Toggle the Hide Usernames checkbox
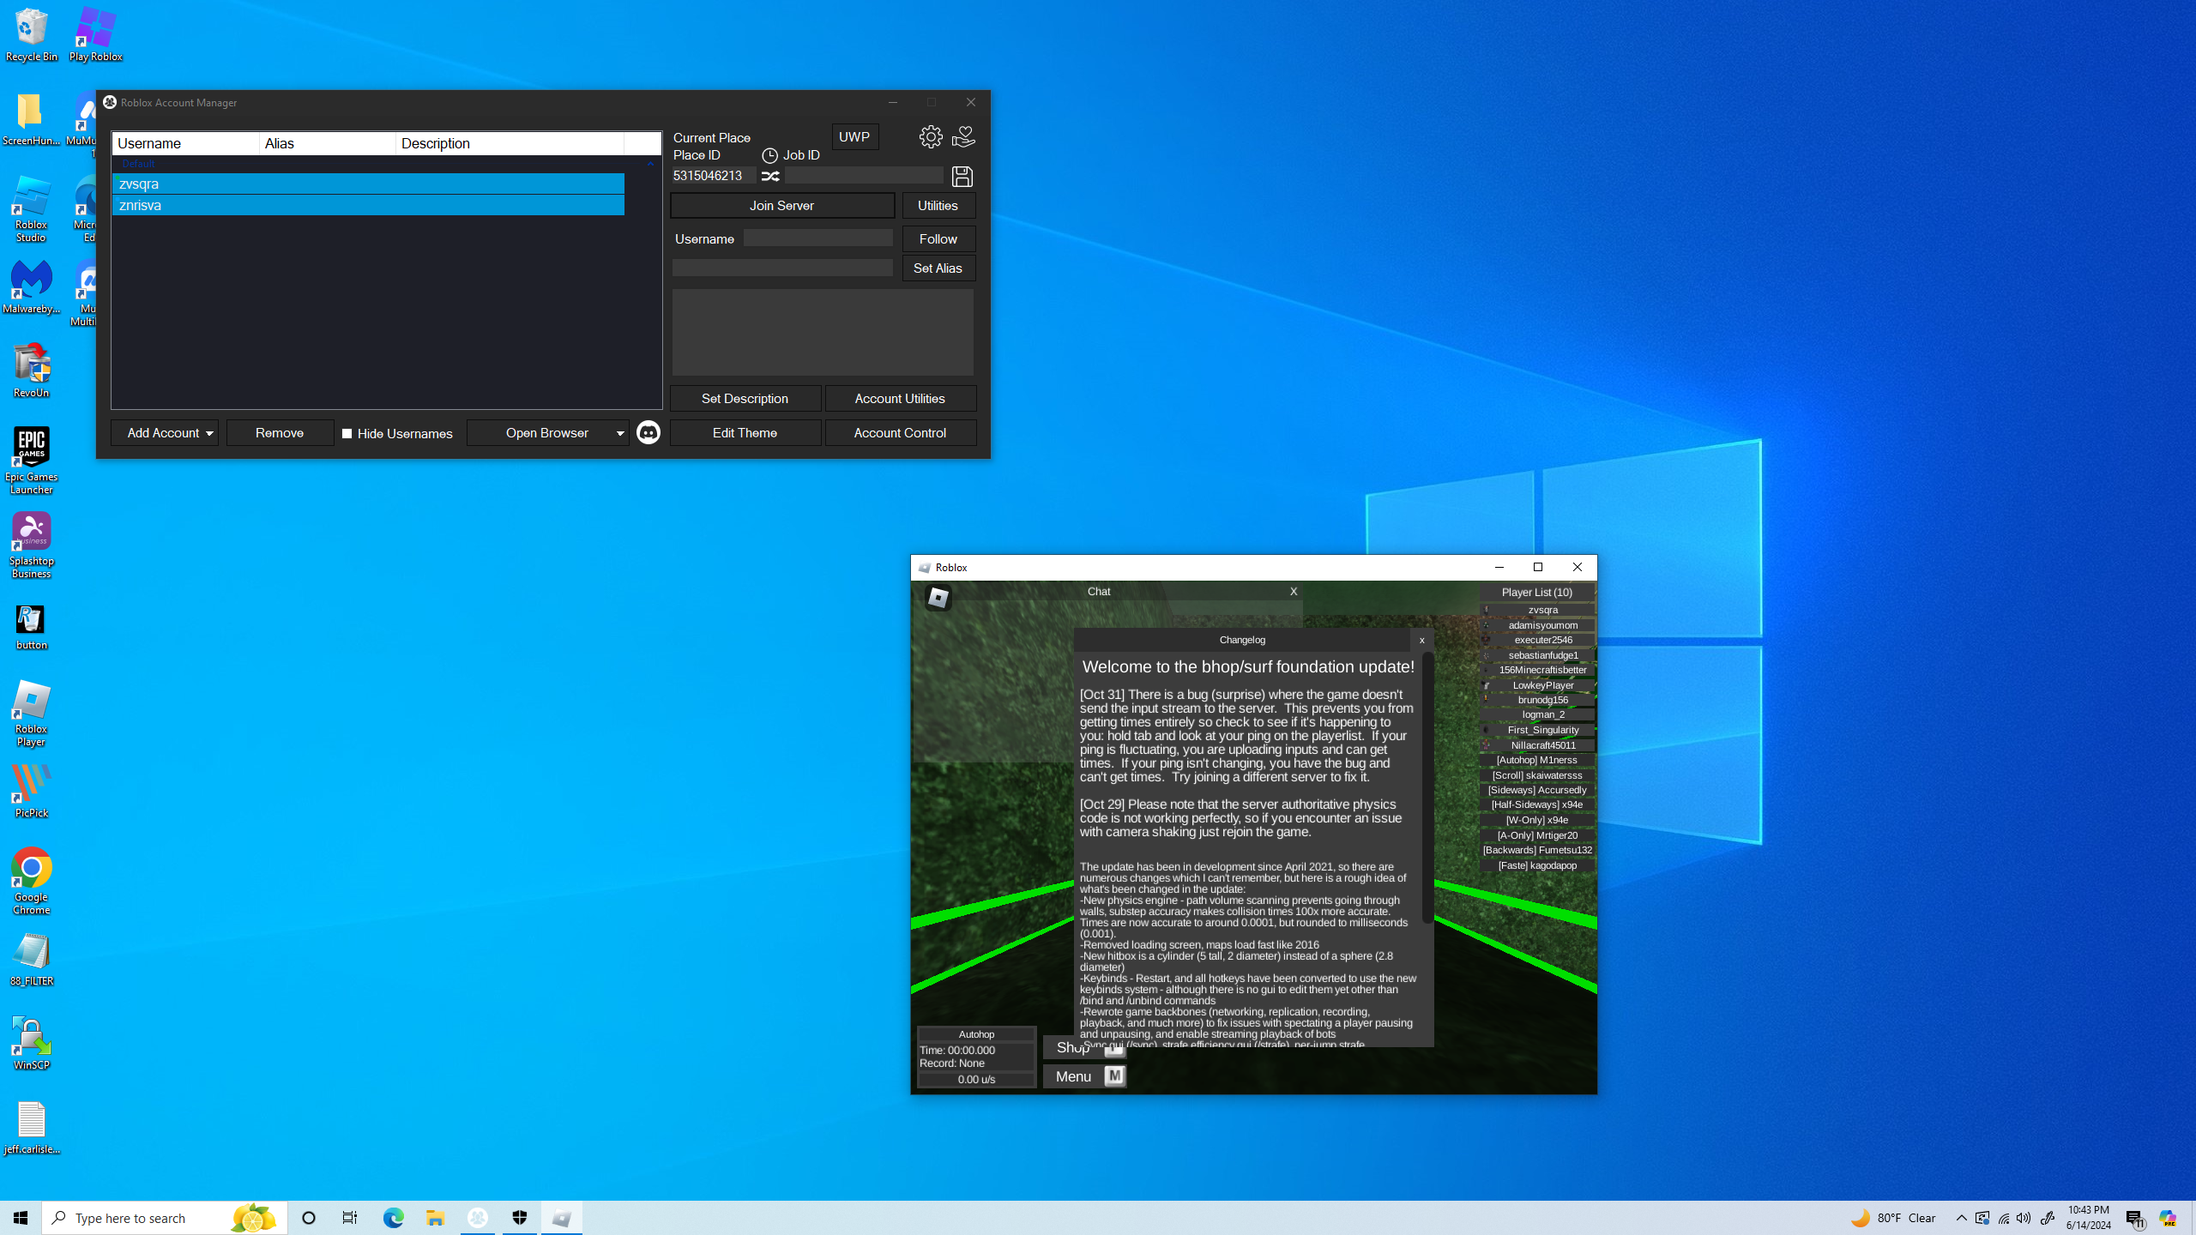 coord(347,434)
